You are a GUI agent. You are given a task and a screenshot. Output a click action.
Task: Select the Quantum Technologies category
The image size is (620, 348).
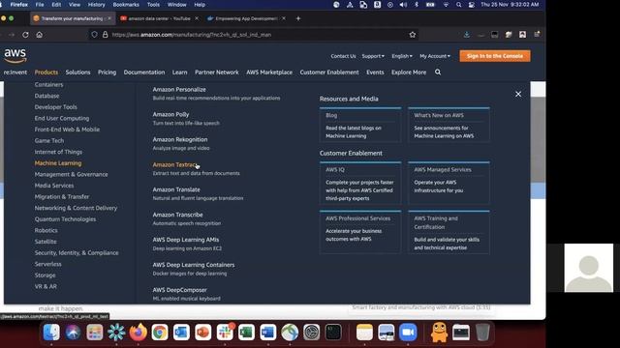coord(65,219)
